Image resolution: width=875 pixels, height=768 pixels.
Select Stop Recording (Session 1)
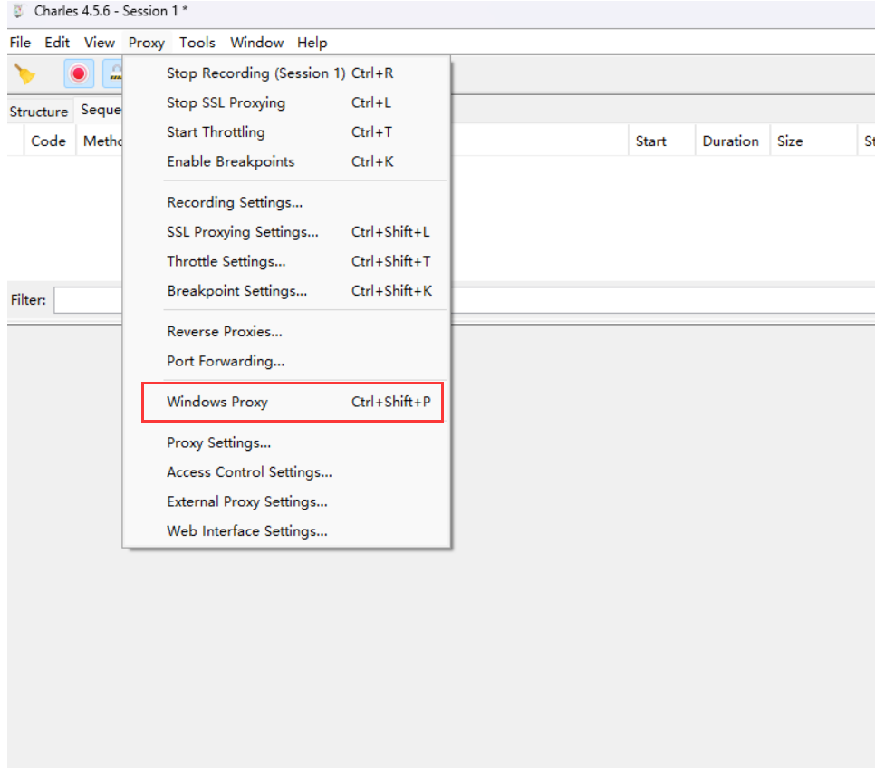click(286, 73)
